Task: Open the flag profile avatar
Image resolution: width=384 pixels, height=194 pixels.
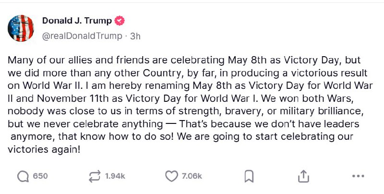Action: pyautogui.click(x=21, y=28)
